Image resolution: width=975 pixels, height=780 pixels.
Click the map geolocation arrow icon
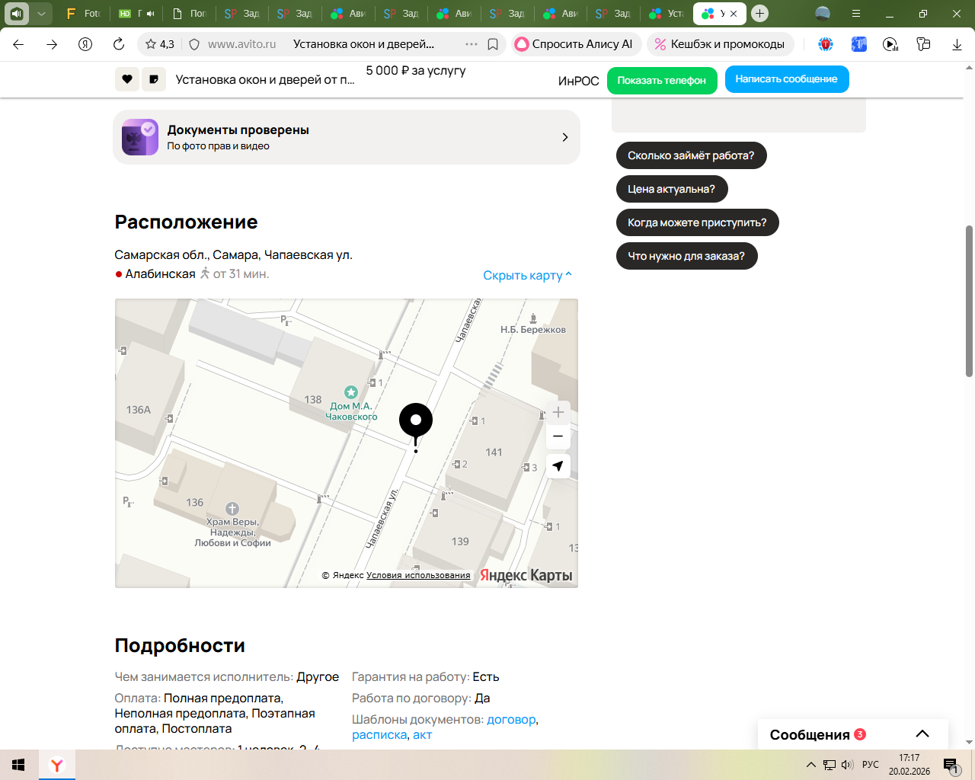click(x=558, y=466)
